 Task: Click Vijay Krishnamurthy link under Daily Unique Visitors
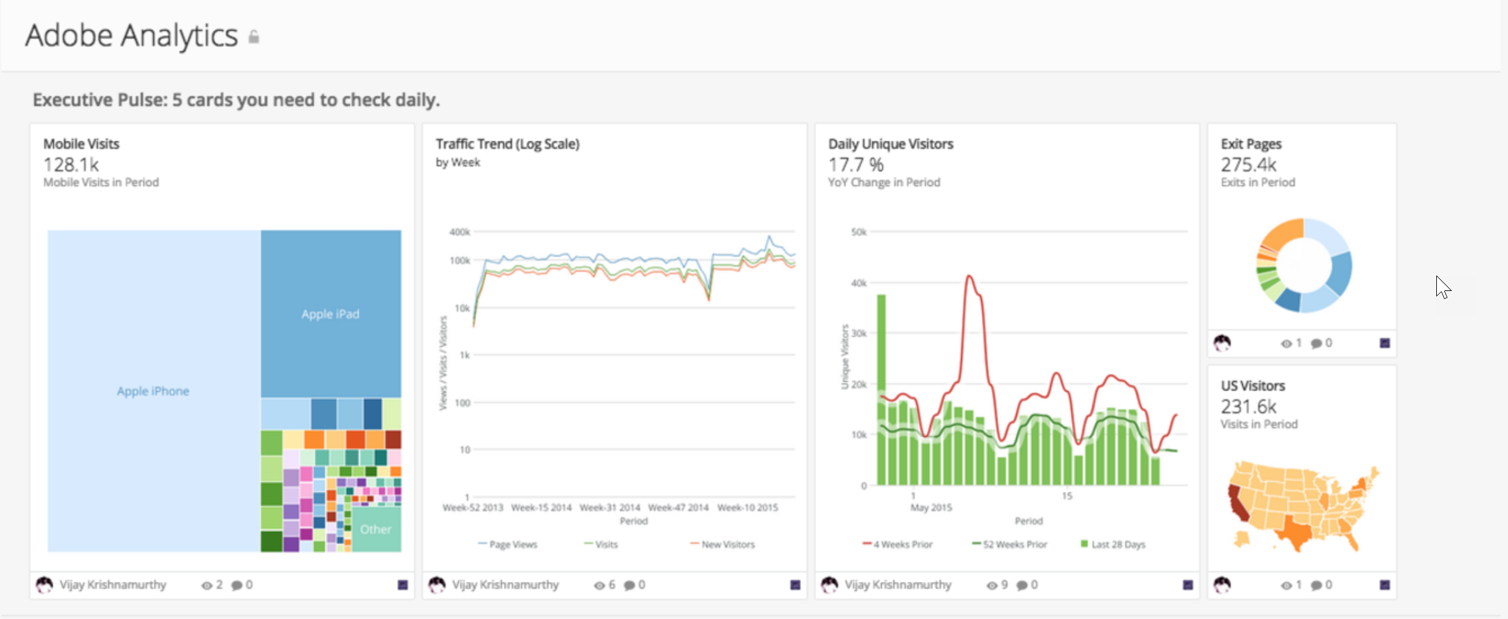(x=900, y=584)
